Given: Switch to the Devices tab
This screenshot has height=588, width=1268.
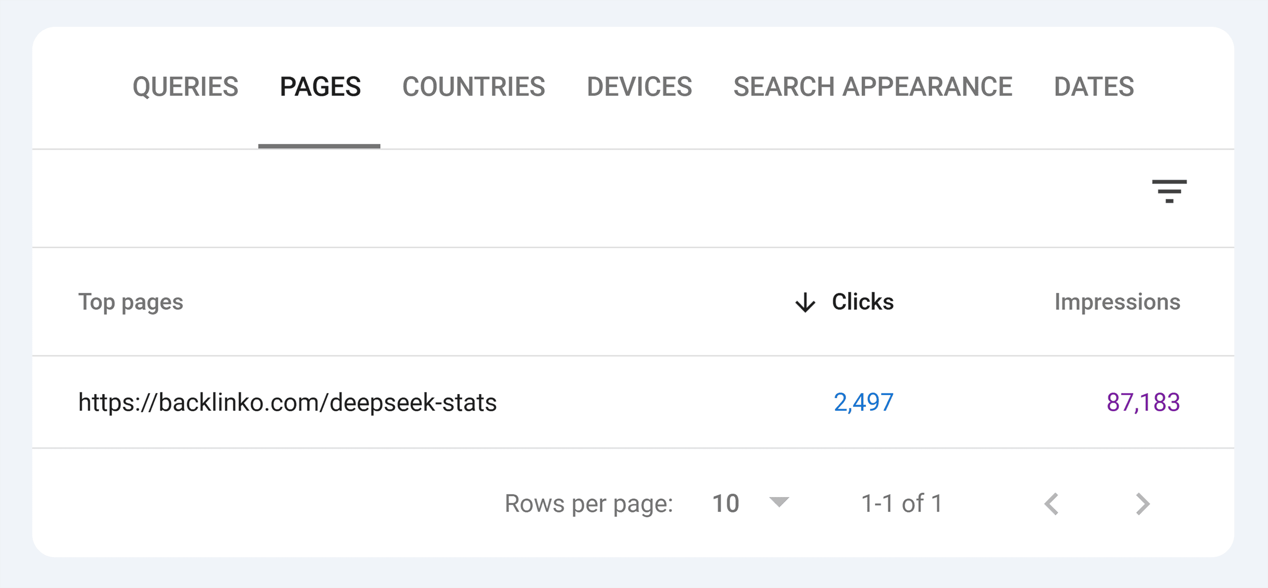Looking at the screenshot, I should tap(639, 87).
